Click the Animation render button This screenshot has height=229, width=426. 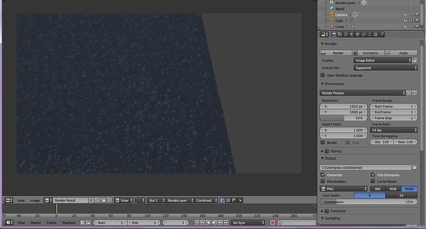(x=369, y=53)
